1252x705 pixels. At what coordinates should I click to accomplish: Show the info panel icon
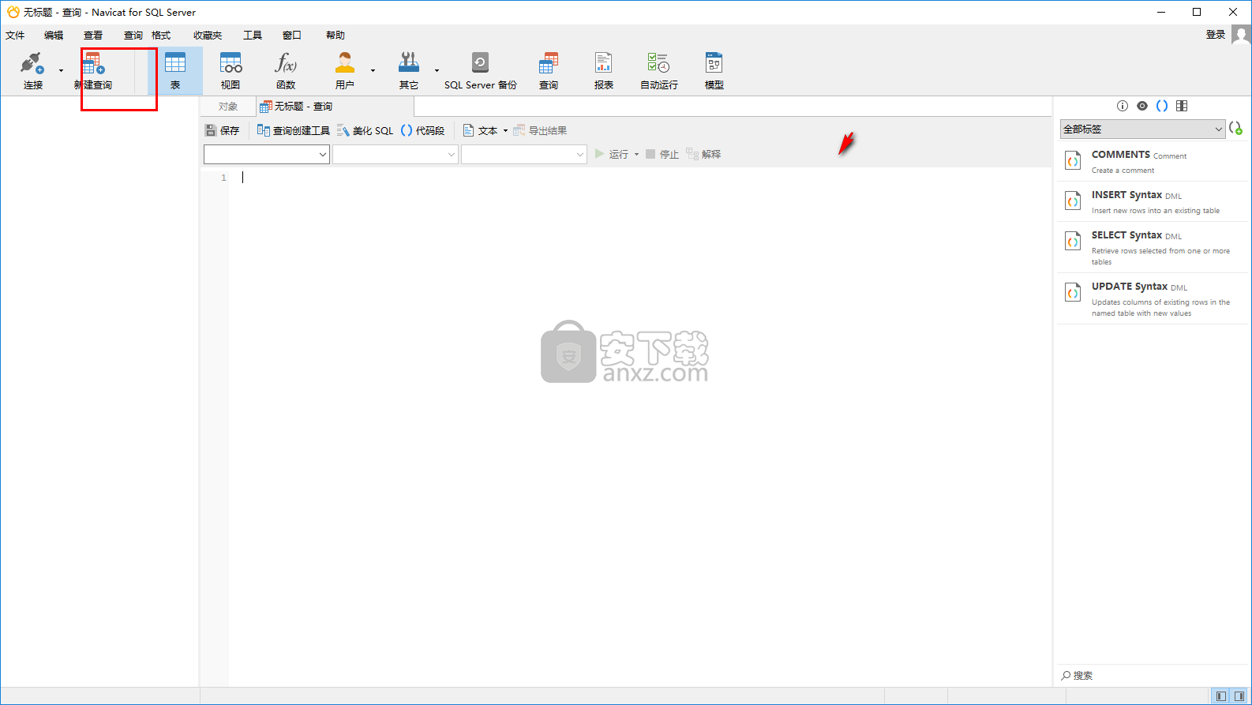click(x=1123, y=106)
